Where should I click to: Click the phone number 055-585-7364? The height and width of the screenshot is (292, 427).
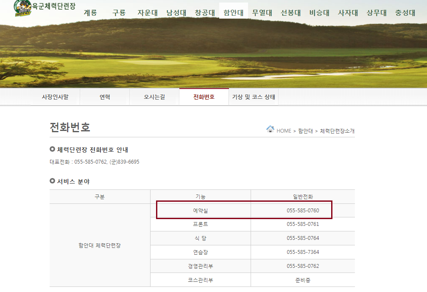[x=303, y=252]
